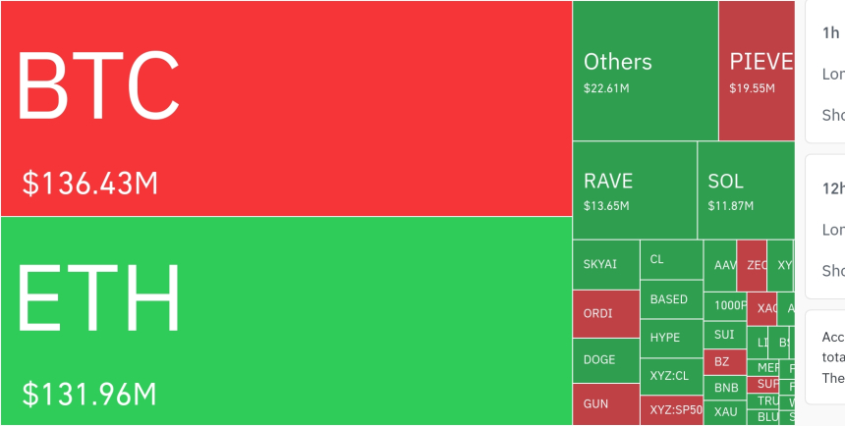This screenshot has height=426, width=845.
Task: Select the SKYAI heatmap cell
Action: click(605, 265)
